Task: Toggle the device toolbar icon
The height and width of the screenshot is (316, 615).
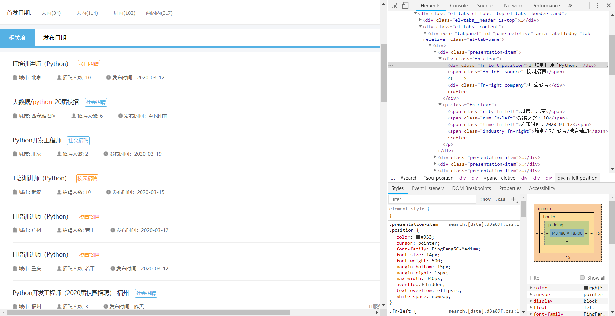Action: click(x=405, y=6)
